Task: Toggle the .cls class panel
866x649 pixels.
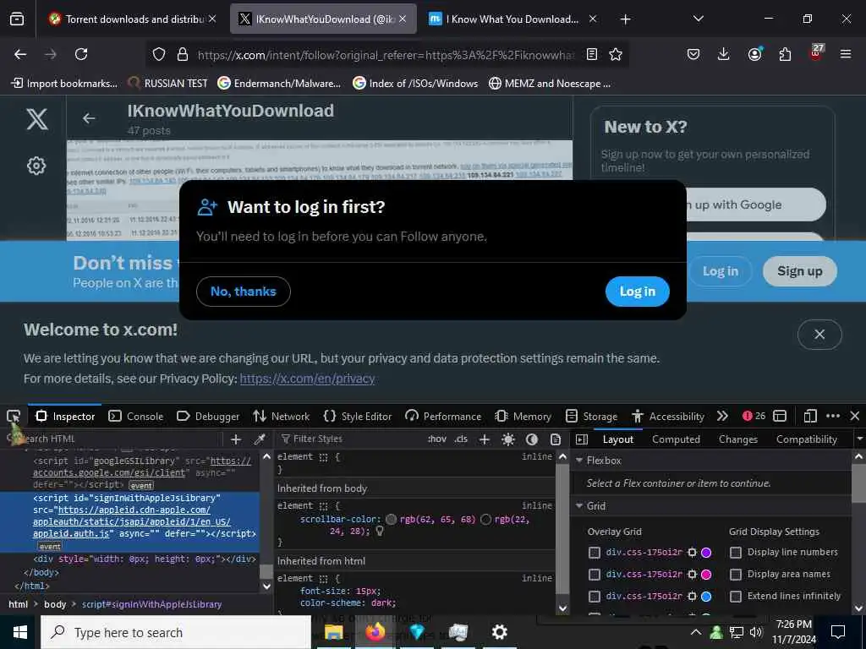Action: click(x=461, y=439)
